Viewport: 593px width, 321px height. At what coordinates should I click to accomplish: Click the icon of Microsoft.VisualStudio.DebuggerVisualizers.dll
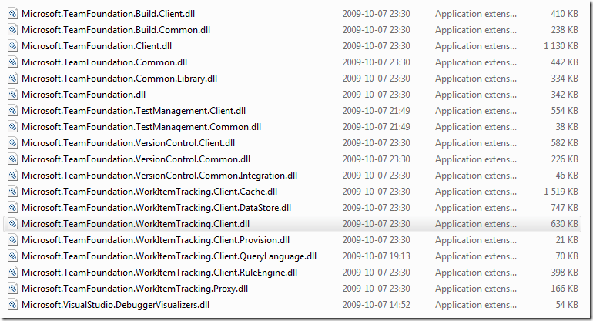click(x=12, y=305)
